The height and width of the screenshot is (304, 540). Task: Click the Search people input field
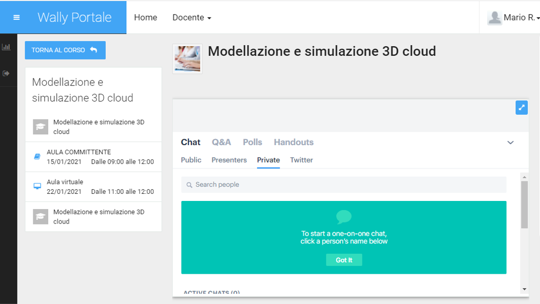tap(344, 185)
